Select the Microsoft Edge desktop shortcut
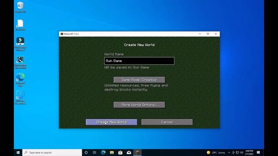278x156 pixels. point(20,80)
